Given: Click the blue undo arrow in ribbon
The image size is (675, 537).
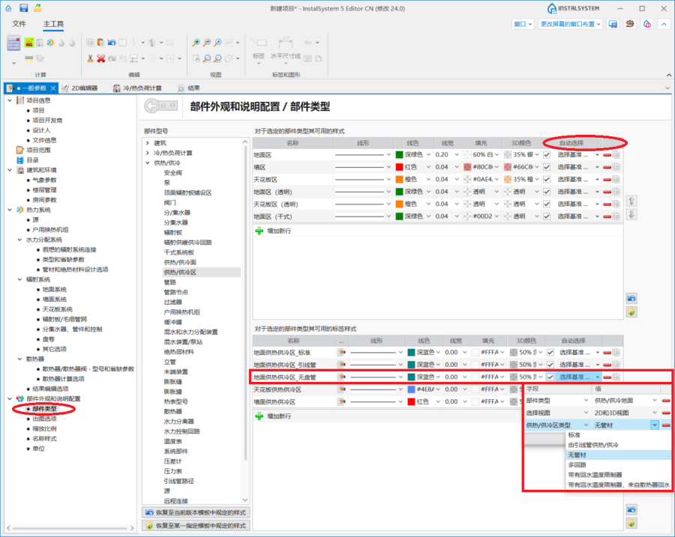Looking at the screenshot, I should (112, 43).
